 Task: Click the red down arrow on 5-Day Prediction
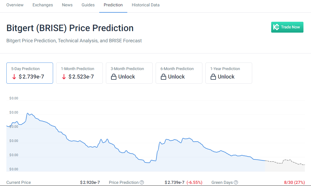pyautogui.click(x=14, y=77)
